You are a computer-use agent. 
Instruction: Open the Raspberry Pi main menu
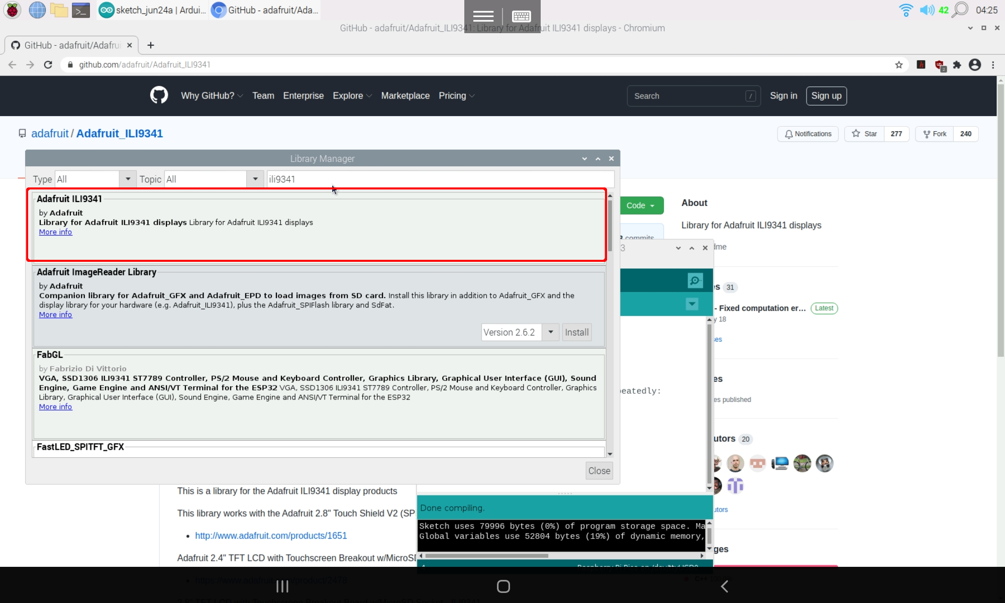12,10
